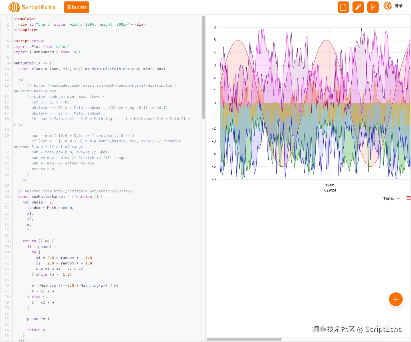This screenshot has height=342, width=411.
Task: Click line number 29 in the gutter
Action: coord(7,191)
